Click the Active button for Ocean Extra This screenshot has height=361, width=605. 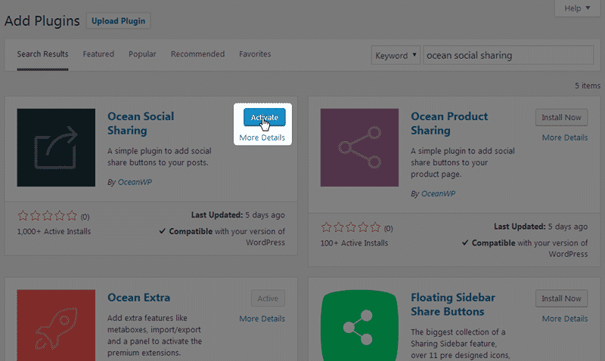[x=268, y=298]
